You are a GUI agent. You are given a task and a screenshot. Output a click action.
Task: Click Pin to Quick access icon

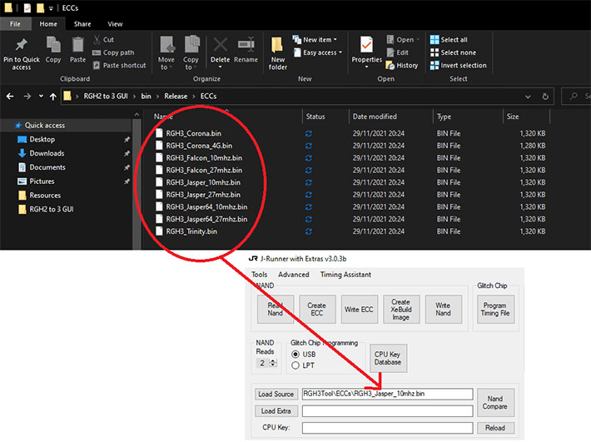[21, 45]
